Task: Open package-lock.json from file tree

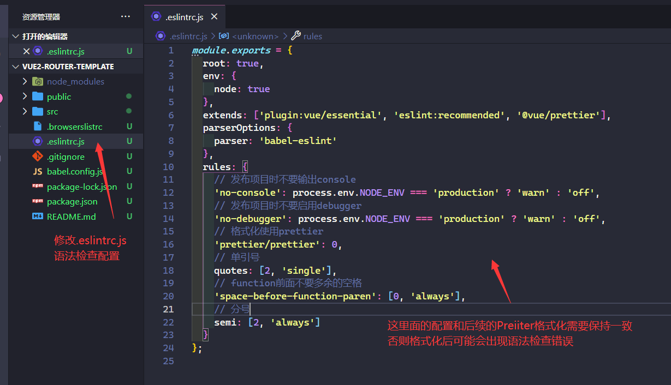Action: coord(81,187)
